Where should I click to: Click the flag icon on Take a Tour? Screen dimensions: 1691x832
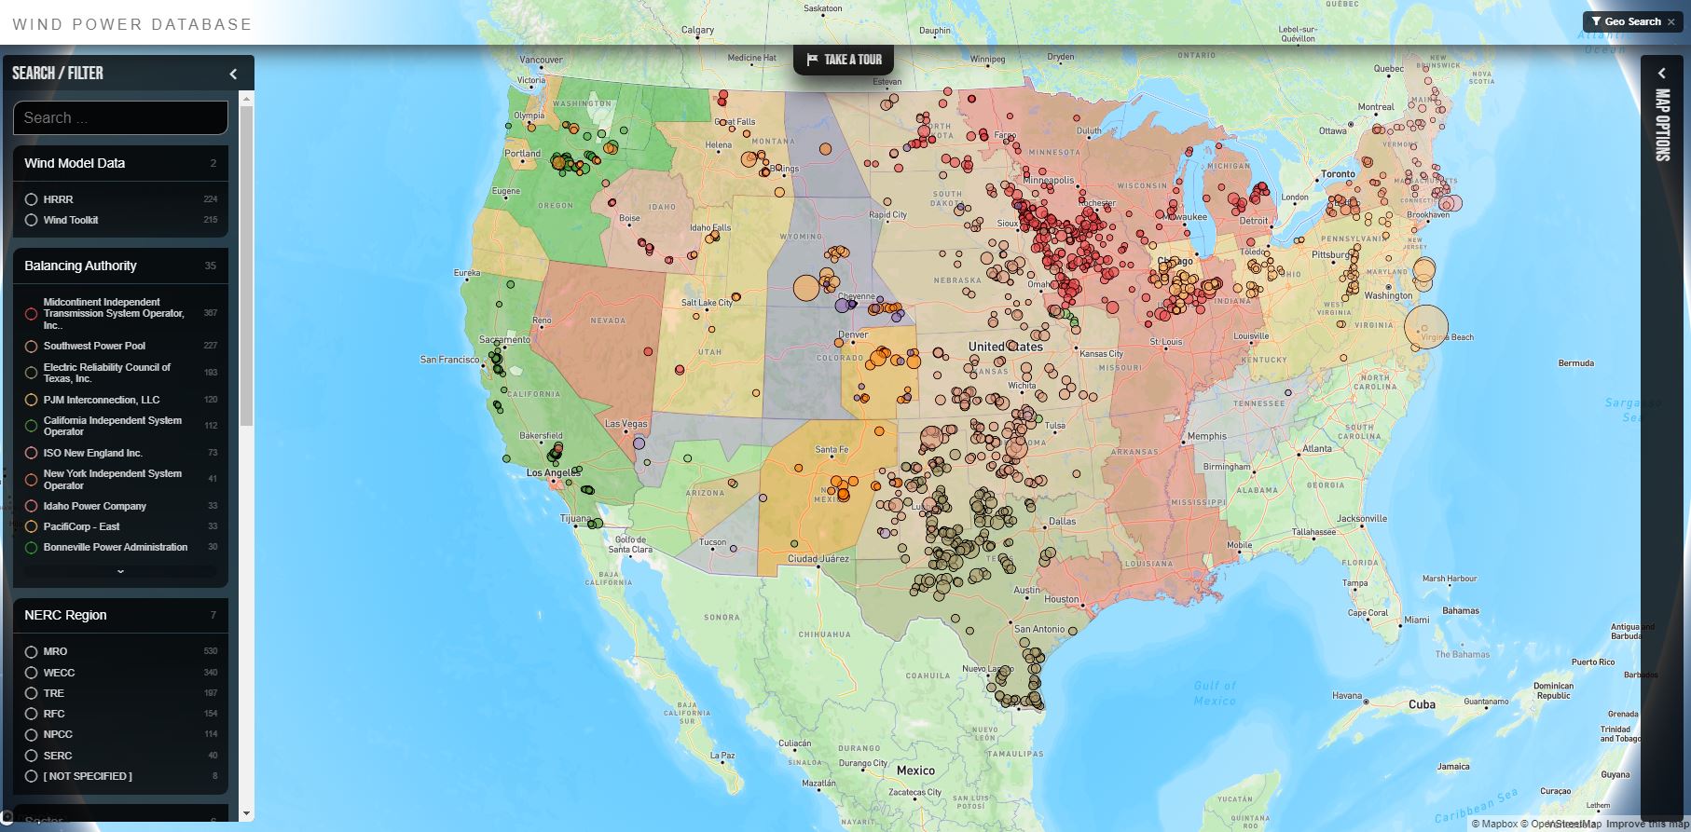(812, 60)
